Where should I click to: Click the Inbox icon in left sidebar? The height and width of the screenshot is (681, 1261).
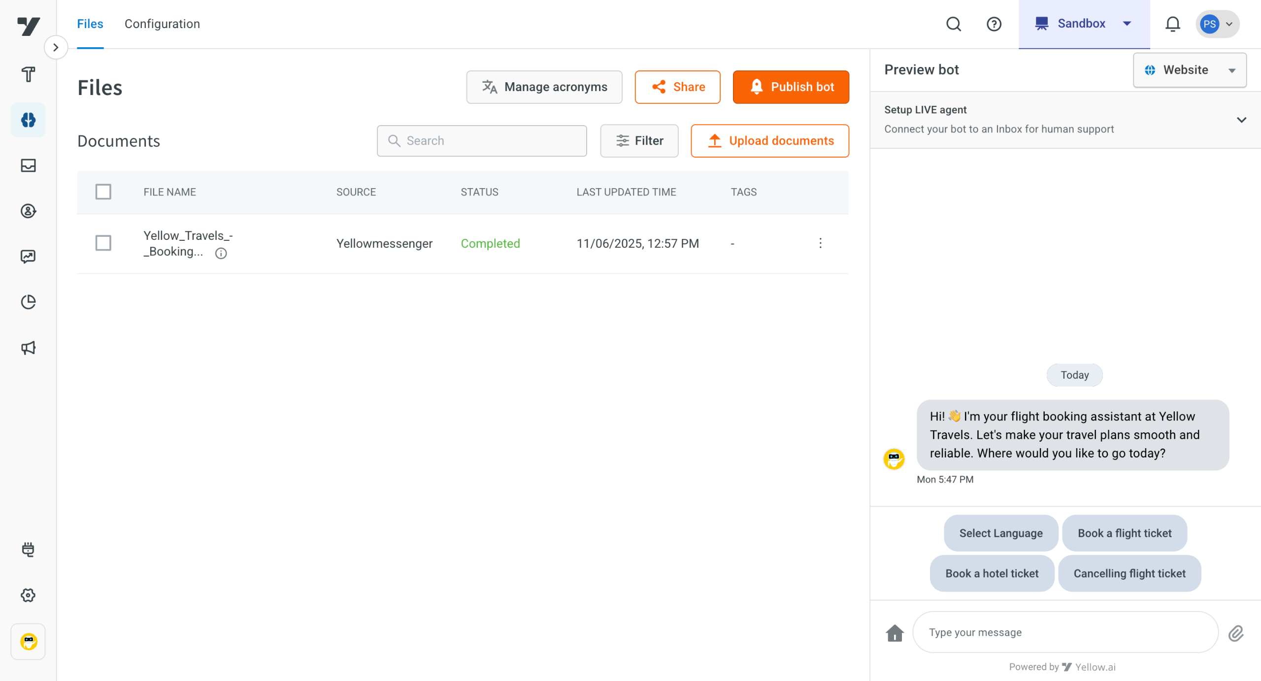point(28,165)
